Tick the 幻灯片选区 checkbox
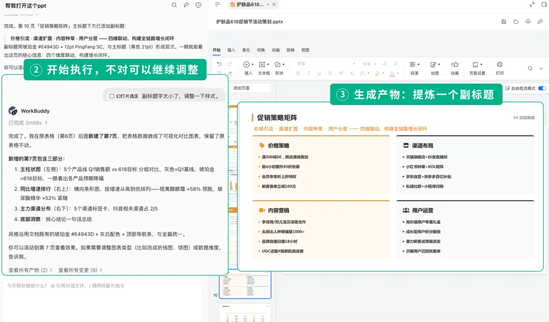 (x=112, y=96)
